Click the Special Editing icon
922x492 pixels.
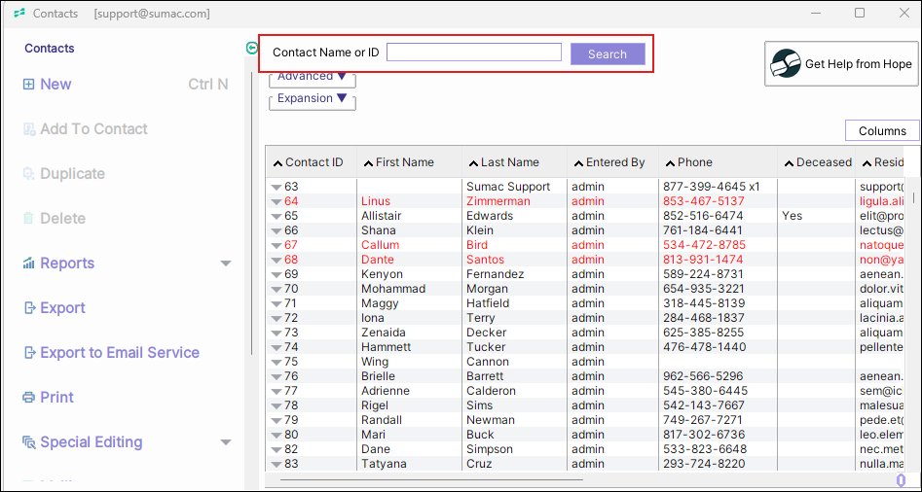[29, 442]
